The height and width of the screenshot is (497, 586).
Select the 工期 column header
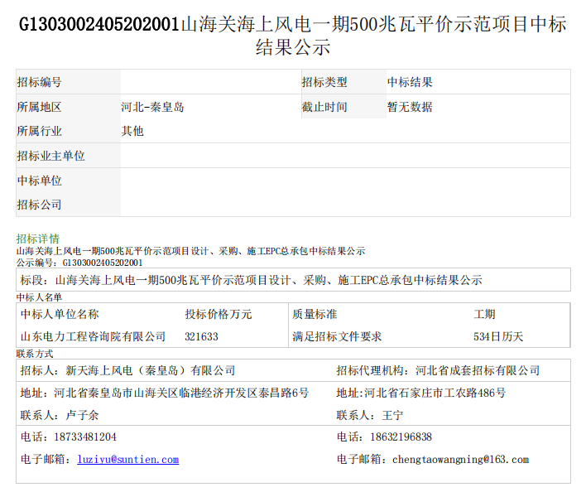click(484, 314)
